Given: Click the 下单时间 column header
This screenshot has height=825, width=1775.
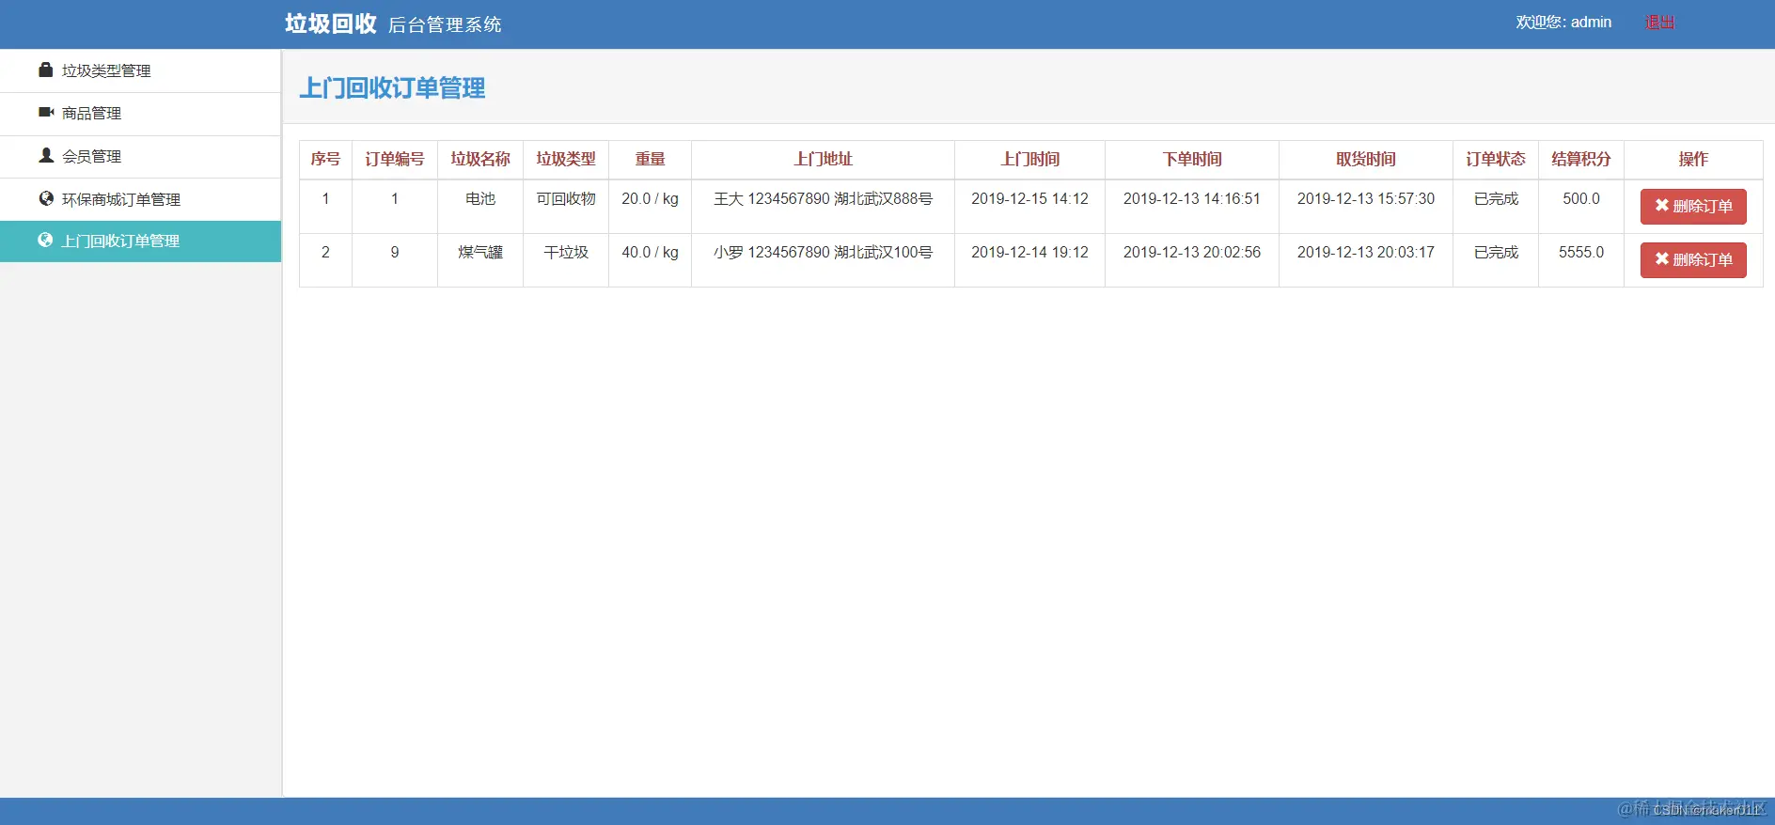Looking at the screenshot, I should click(x=1192, y=160).
